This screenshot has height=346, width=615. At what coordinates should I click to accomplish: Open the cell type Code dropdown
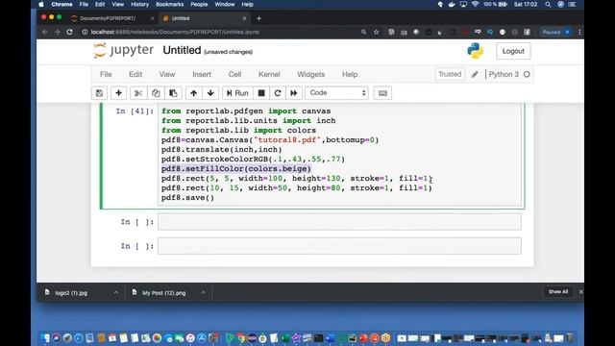click(x=337, y=93)
